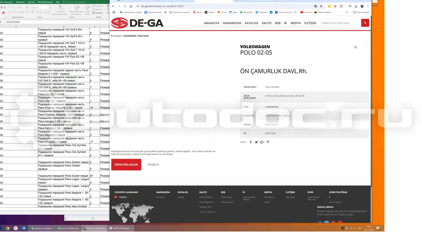Open the B2B Download footer link
Screen dimensions: 422x237
pos(227,202)
